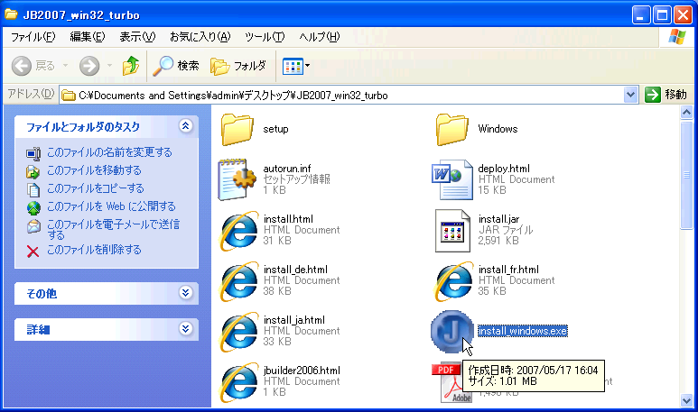Screen dimensions: 698x412
Task: Open the Search (検索) toolbar button
Action: coord(175,66)
